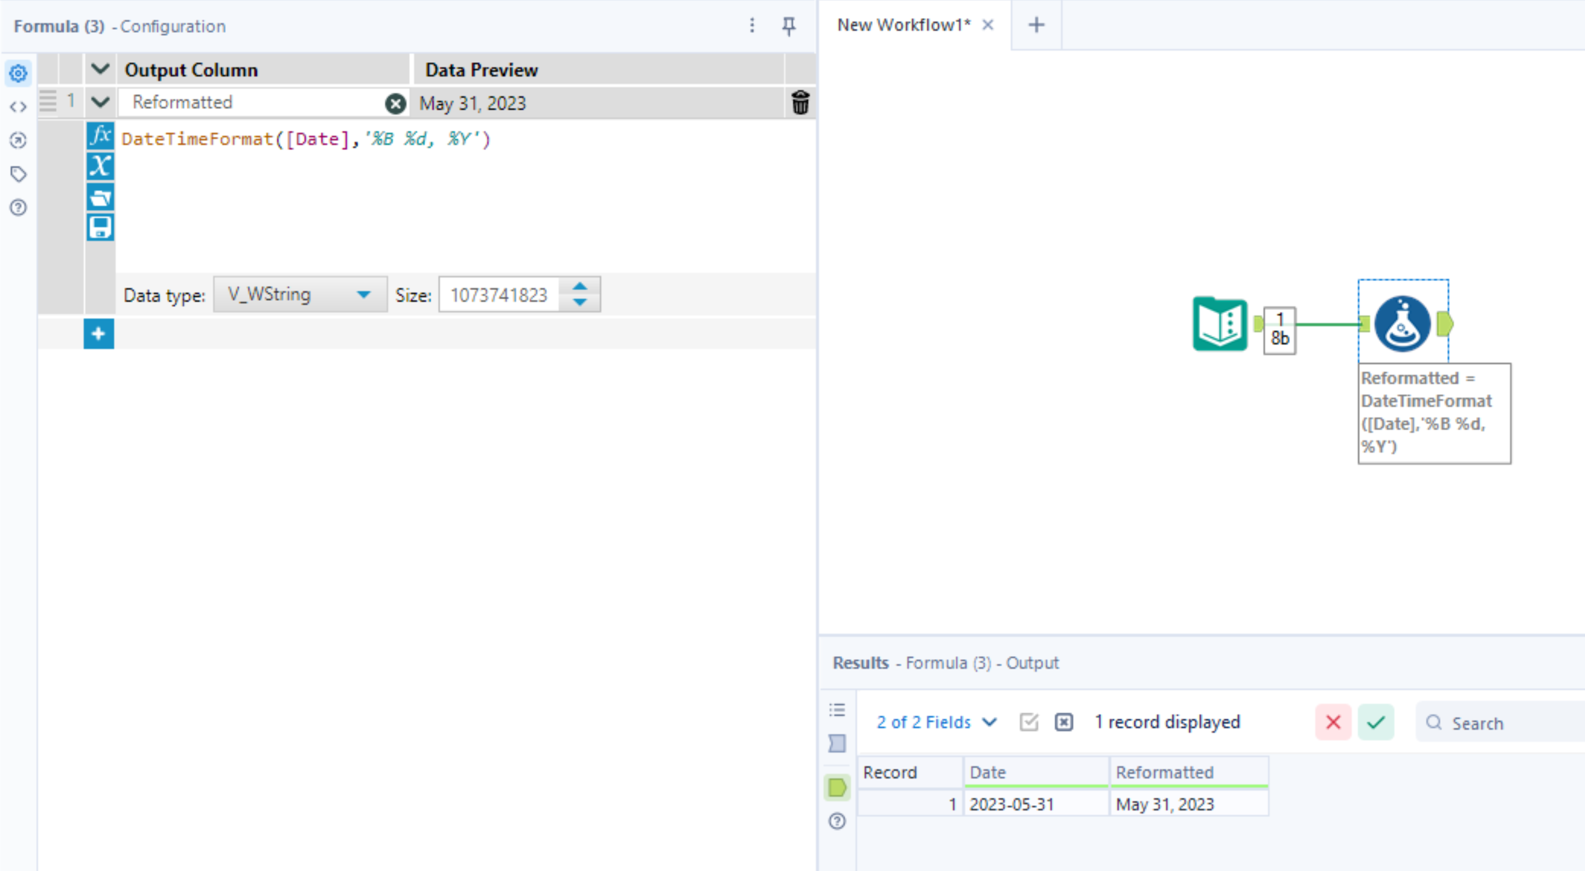
Task: Toggle the green checkmark filter in Results
Action: [1376, 722]
